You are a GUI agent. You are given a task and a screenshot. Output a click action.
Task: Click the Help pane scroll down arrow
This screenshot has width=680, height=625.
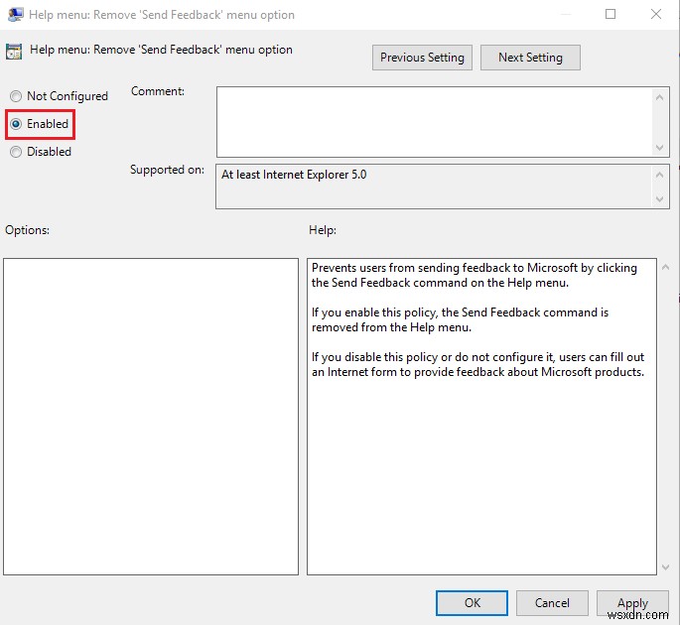[665, 566]
